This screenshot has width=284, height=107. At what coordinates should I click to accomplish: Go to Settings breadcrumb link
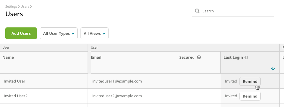click(11, 6)
